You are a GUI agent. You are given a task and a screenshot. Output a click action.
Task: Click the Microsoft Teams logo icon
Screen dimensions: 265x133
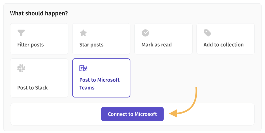tap(83, 68)
